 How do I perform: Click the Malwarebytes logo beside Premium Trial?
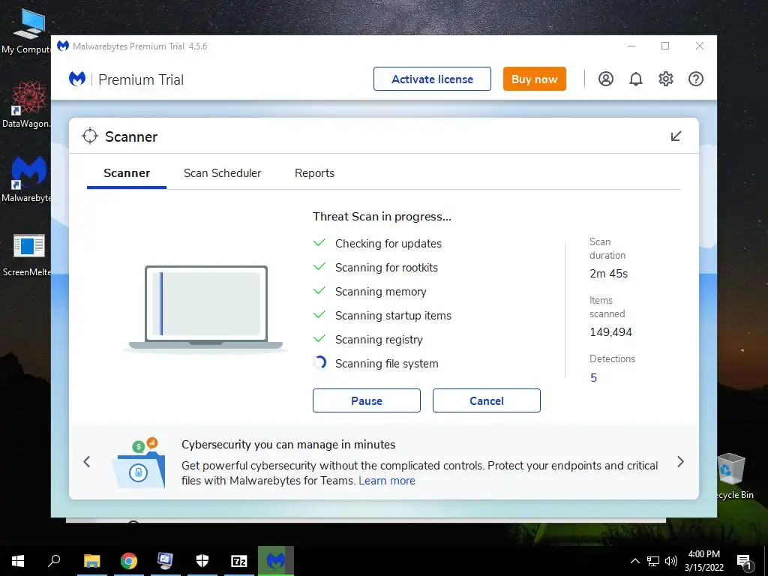(77, 79)
